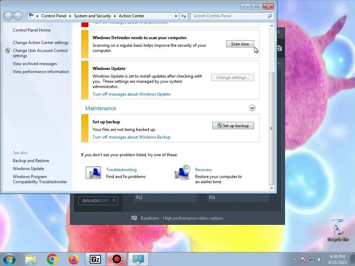The image size is (355, 266).
Task: Click the Troubleshooting computer icon
Action: pyautogui.click(x=93, y=172)
